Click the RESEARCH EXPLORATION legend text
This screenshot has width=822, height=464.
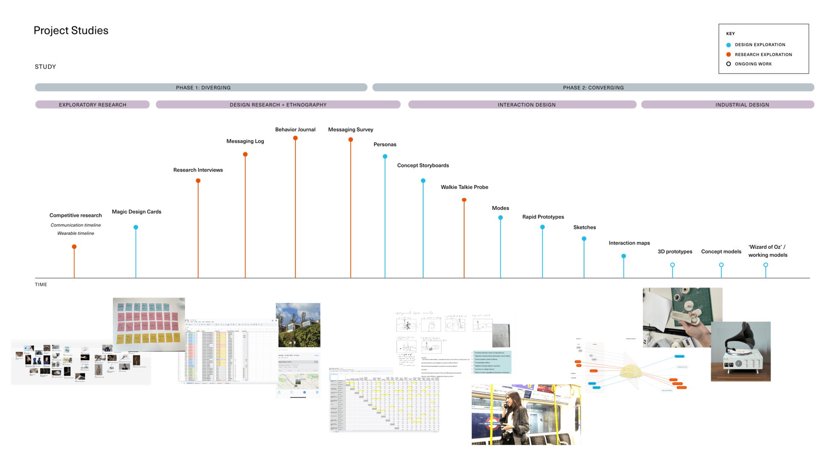[764, 54]
